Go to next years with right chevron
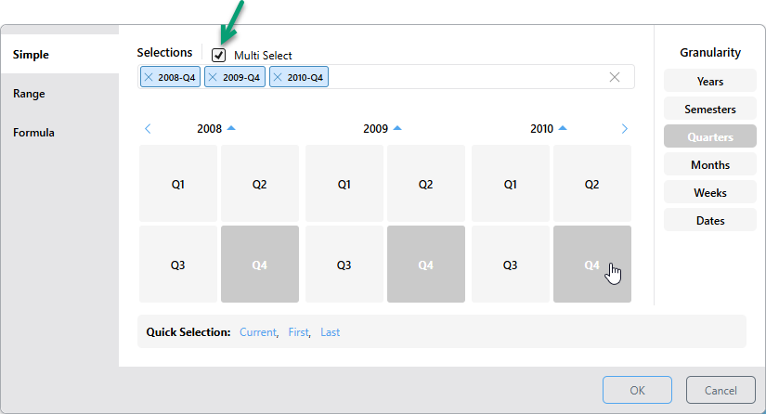Viewport: 766px width, 414px height. point(624,129)
